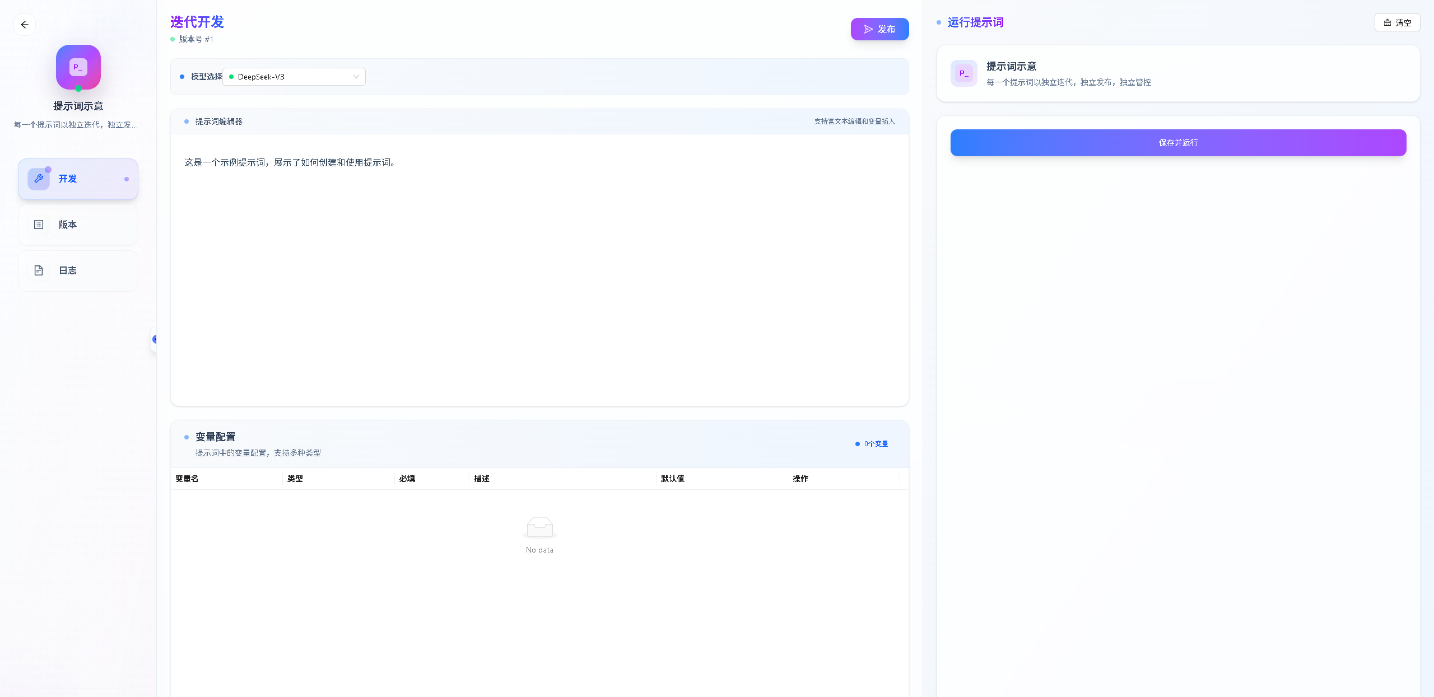
Task: Click the play triangle icon on the 发布 button
Action: [868, 29]
